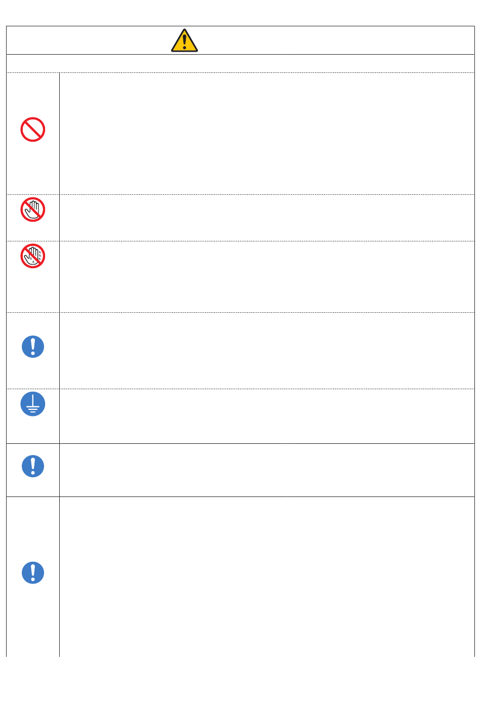Click the blue grounding symbol icon
The width and height of the screenshot is (481, 707).
click(x=33, y=404)
